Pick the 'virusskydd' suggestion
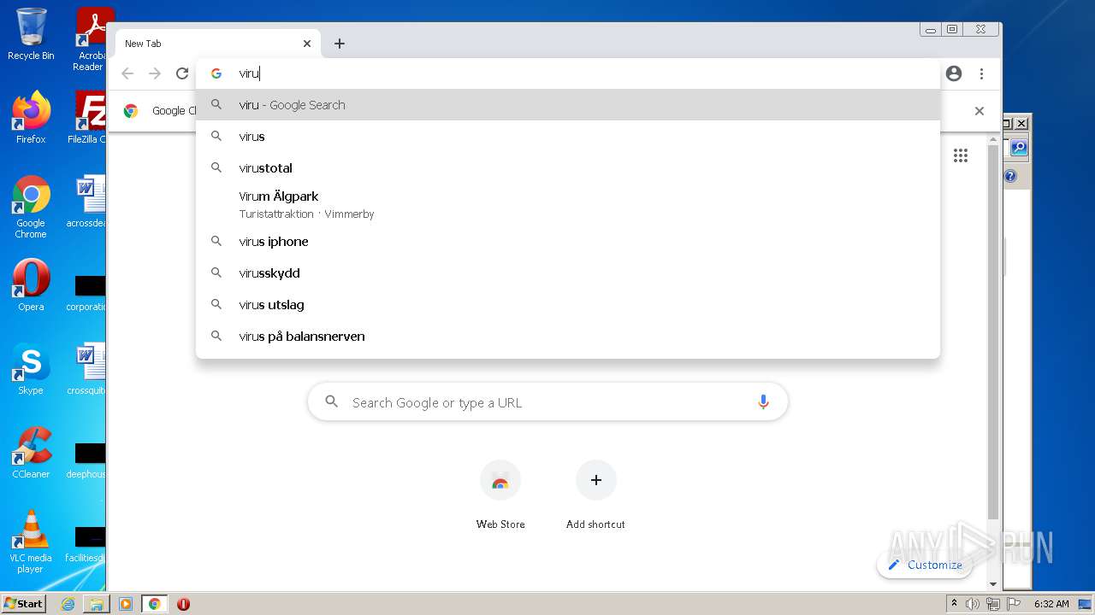Screen dimensions: 1095x615 click(568, 272)
